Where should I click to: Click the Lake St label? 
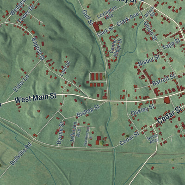pyautogui.click(x=65, y=68)
